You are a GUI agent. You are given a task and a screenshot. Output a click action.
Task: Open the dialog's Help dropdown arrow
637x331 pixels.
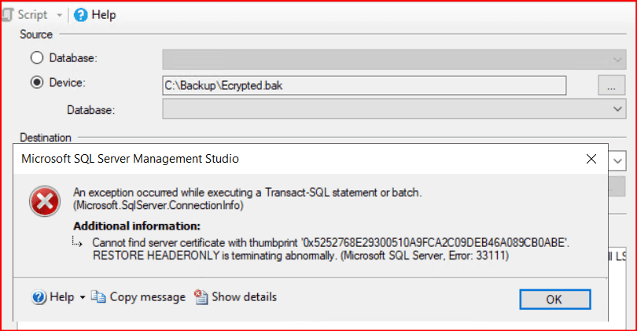coord(83,298)
